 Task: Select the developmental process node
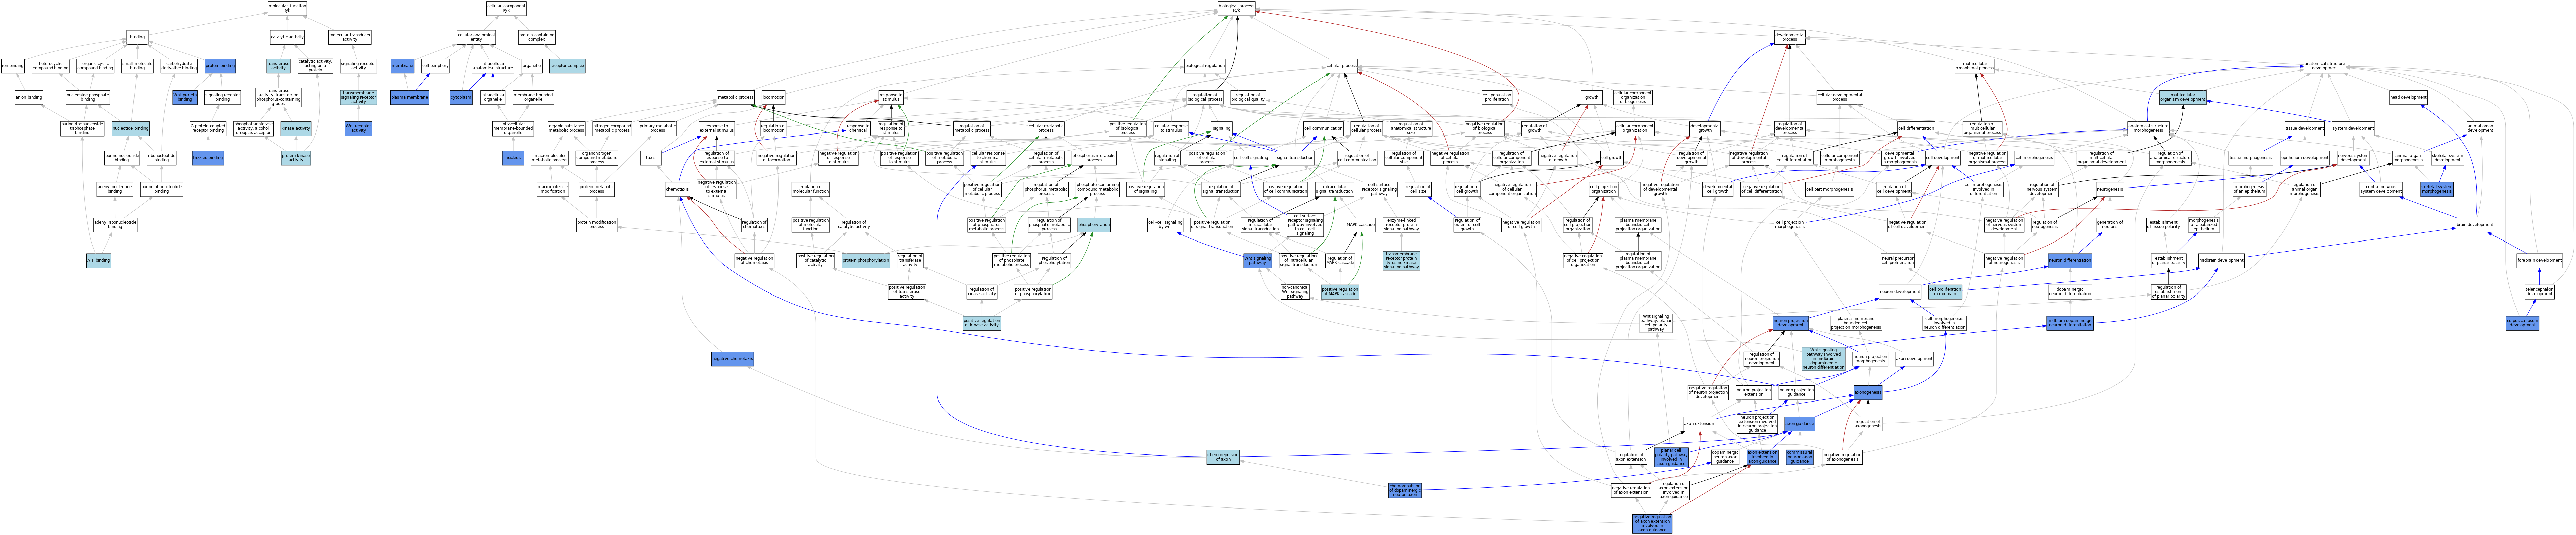click(1790, 37)
